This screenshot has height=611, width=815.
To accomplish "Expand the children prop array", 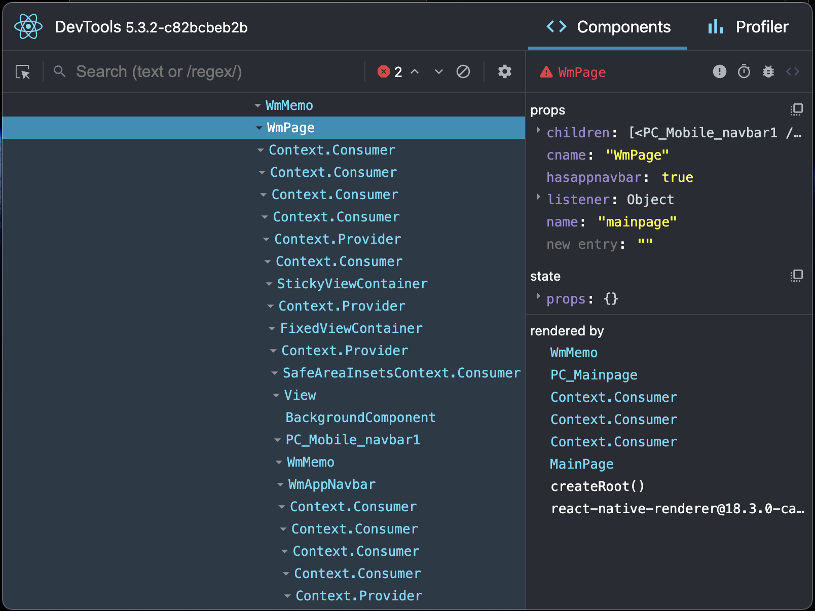I will [538, 131].
